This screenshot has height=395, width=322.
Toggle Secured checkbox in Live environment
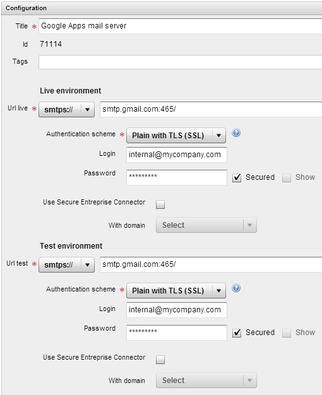[237, 177]
